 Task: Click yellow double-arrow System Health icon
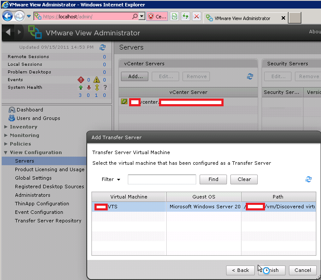pos(97,87)
